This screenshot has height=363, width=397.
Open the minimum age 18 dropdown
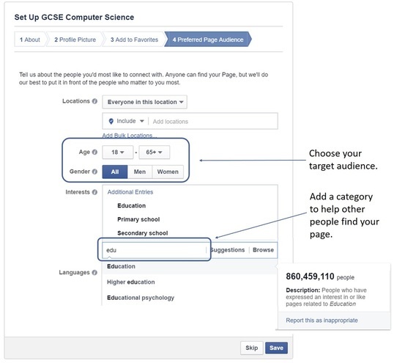coord(118,152)
